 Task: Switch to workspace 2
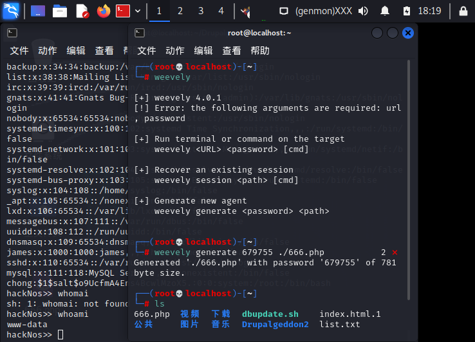(x=180, y=11)
